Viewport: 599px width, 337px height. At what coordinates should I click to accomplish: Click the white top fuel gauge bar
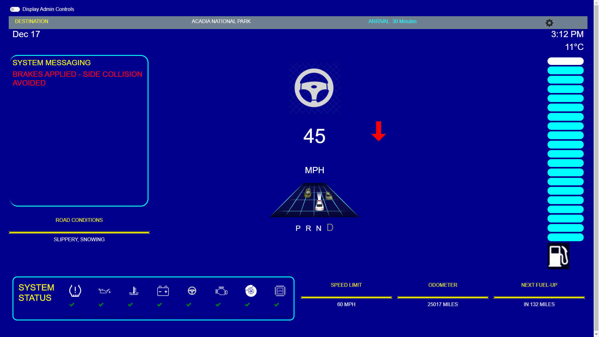point(565,61)
